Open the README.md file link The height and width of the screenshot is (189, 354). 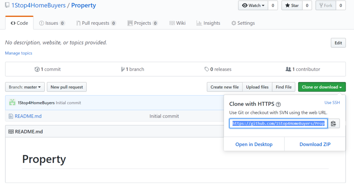[x=28, y=116]
